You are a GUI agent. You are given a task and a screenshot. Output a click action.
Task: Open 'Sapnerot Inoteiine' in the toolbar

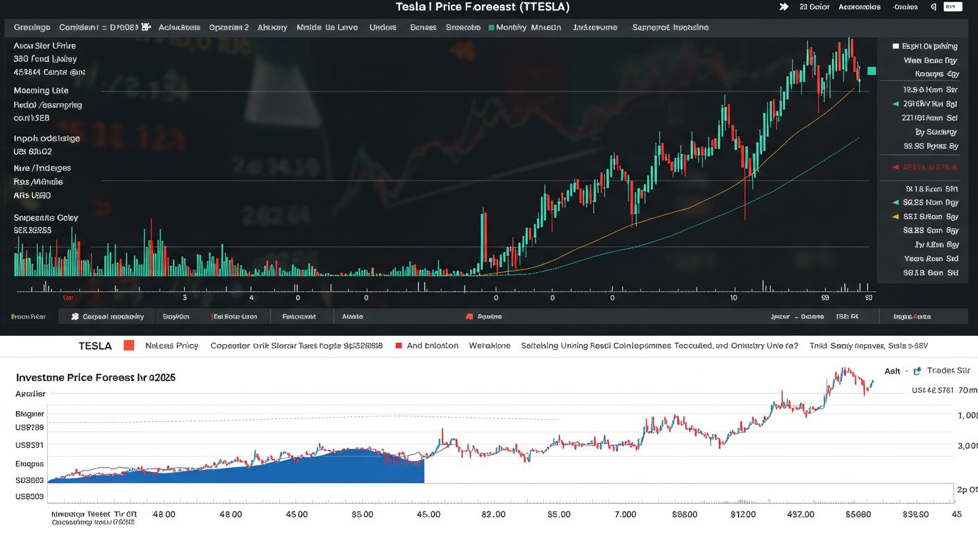point(670,28)
